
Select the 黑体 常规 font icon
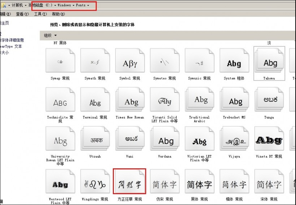[199, 181]
